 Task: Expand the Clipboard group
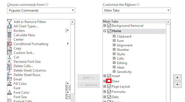click(114, 36)
